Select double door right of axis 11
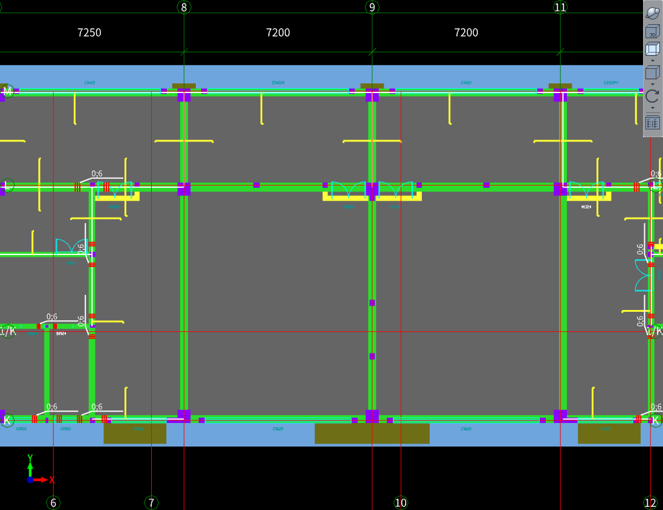The image size is (663, 510). pyautogui.click(x=586, y=190)
